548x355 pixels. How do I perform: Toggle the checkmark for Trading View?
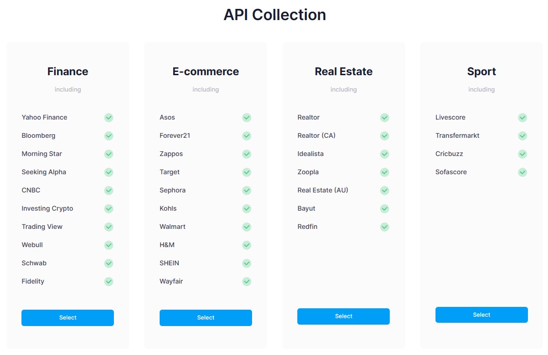point(108,227)
